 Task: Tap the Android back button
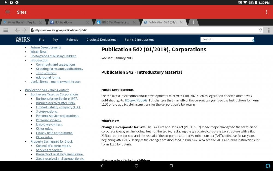[102, 166]
